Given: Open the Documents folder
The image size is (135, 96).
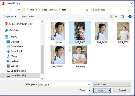Looking at the screenshot, I should (15, 47).
